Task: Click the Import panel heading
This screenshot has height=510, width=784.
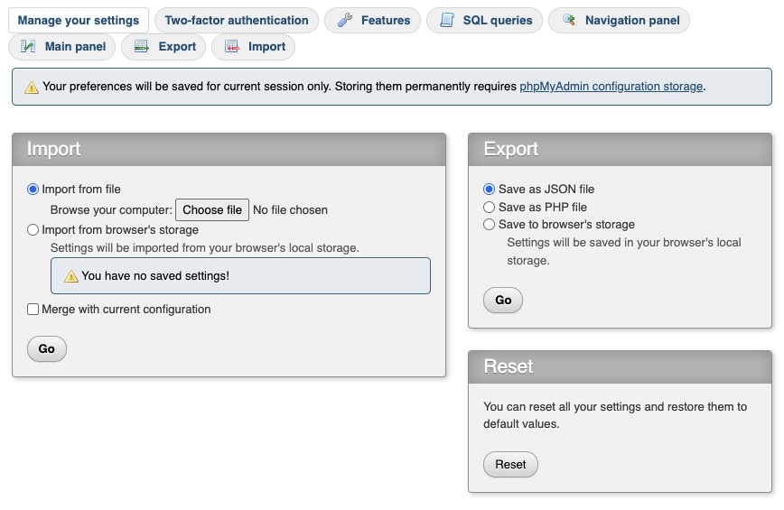Action: [x=53, y=149]
